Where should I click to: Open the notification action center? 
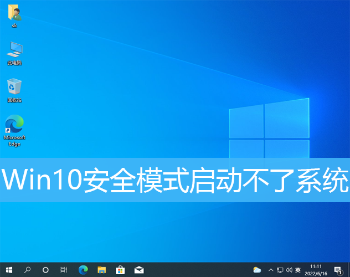click(x=338, y=270)
